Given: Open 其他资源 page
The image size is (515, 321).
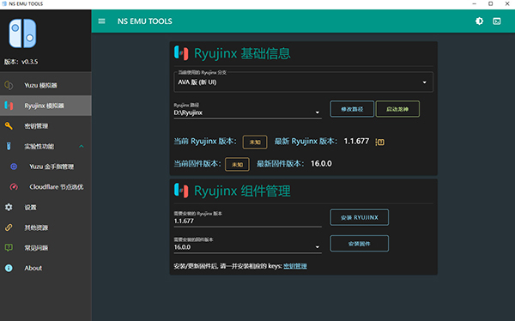Looking at the screenshot, I should (x=45, y=227).
